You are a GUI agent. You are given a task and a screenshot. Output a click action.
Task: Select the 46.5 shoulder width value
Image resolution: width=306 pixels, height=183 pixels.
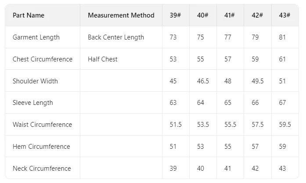point(203,81)
